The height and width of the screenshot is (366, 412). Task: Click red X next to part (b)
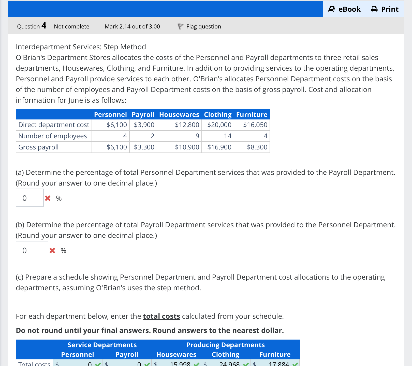click(x=52, y=250)
